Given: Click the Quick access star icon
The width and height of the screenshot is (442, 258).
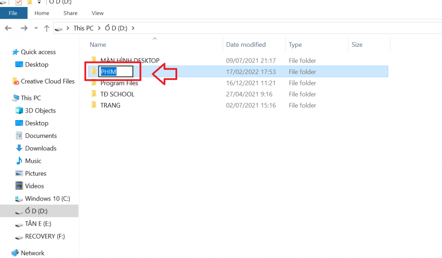Looking at the screenshot, I should coord(15,52).
